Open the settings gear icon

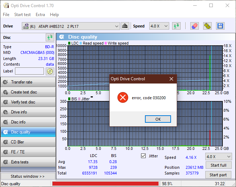[207, 26]
